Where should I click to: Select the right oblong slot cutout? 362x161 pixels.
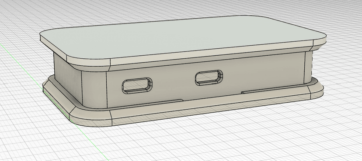point(209,77)
